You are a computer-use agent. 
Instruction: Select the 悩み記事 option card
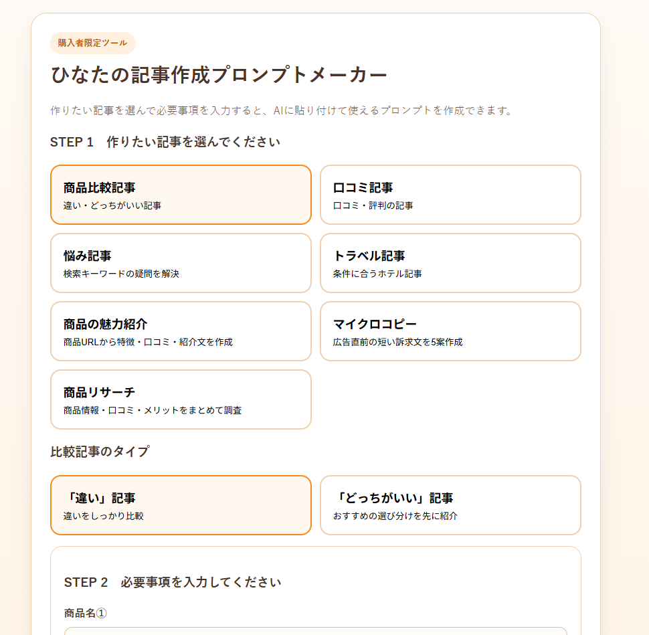181,263
